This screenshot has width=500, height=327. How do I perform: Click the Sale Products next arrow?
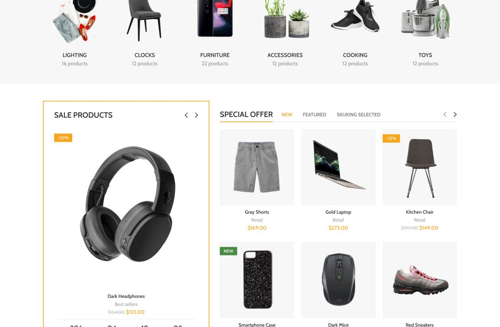196,115
